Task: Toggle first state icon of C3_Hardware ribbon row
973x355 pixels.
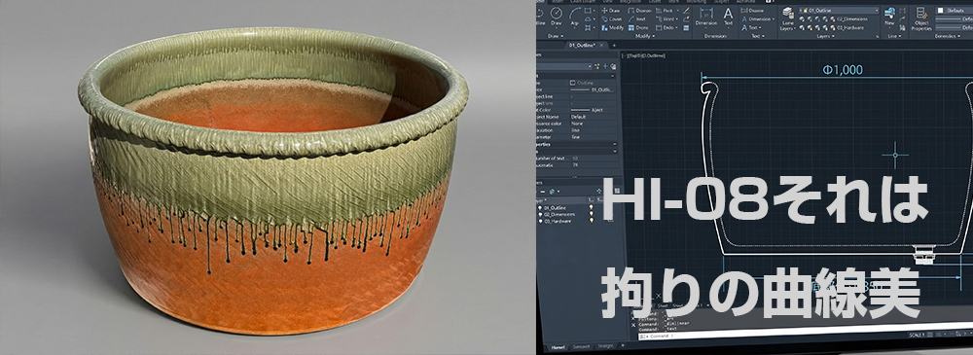Action: click(802, 28)
